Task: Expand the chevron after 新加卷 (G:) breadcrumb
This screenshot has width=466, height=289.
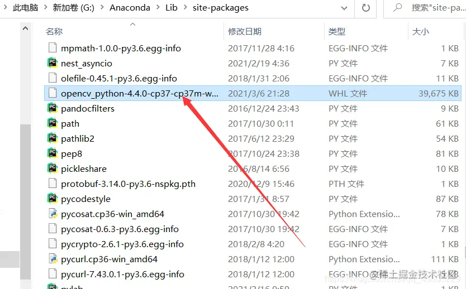Action: tap(102, 8)
